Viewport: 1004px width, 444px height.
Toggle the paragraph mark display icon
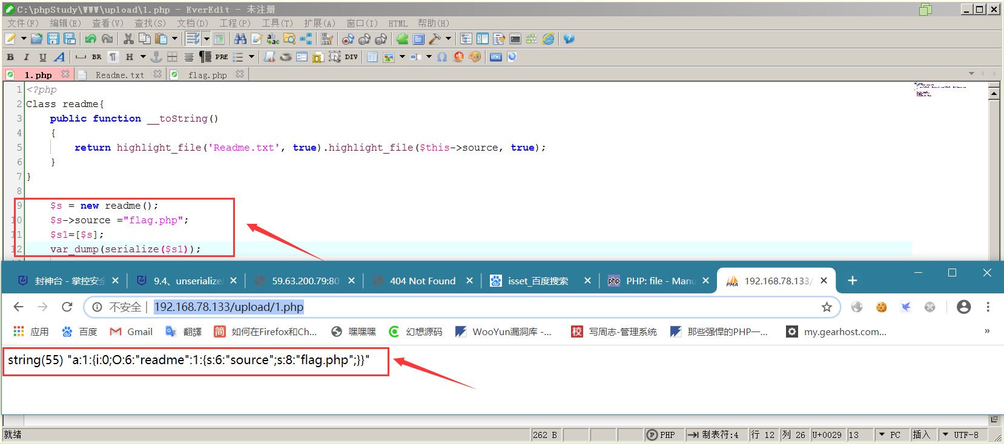click(x=113, y=57)
